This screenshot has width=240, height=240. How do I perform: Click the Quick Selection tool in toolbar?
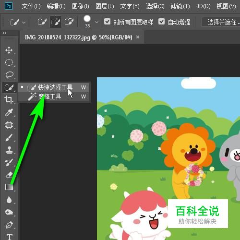[9, 87]
